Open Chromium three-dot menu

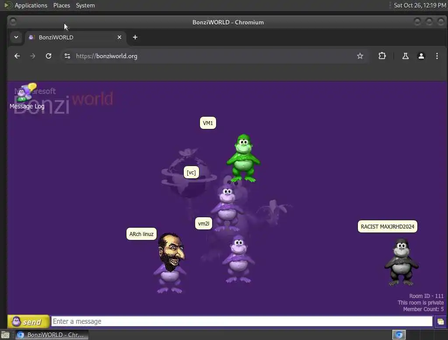pos(437,56)
